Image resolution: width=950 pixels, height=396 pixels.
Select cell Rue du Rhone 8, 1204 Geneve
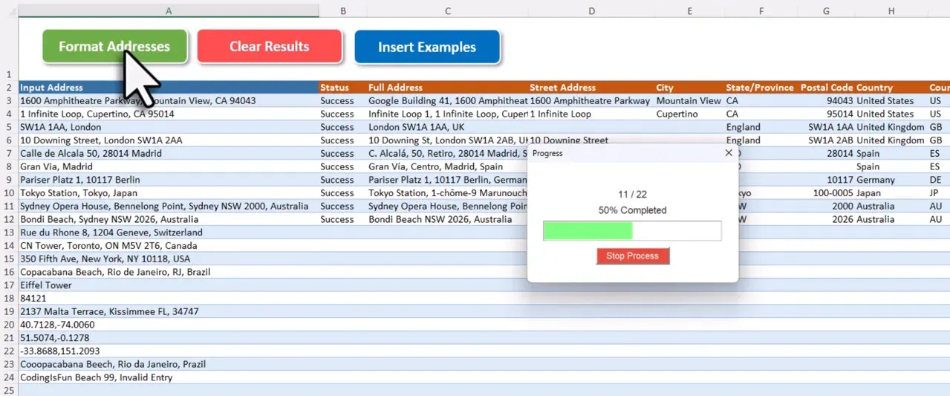point(169,233)
